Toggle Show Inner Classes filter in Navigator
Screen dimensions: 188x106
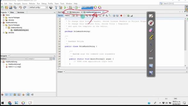click(x=19, y=95)
